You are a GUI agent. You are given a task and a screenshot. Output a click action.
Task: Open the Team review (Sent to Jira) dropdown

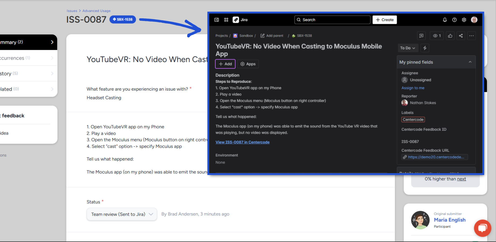pyautogui.click(x=122, y=214)
